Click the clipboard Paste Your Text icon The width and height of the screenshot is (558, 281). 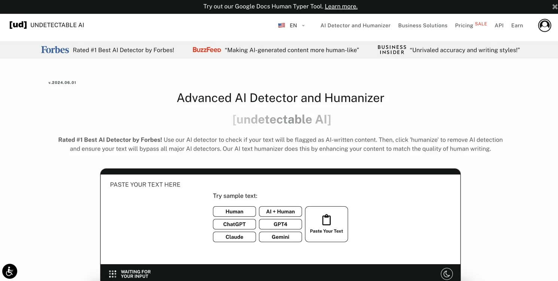pos(326,220)
